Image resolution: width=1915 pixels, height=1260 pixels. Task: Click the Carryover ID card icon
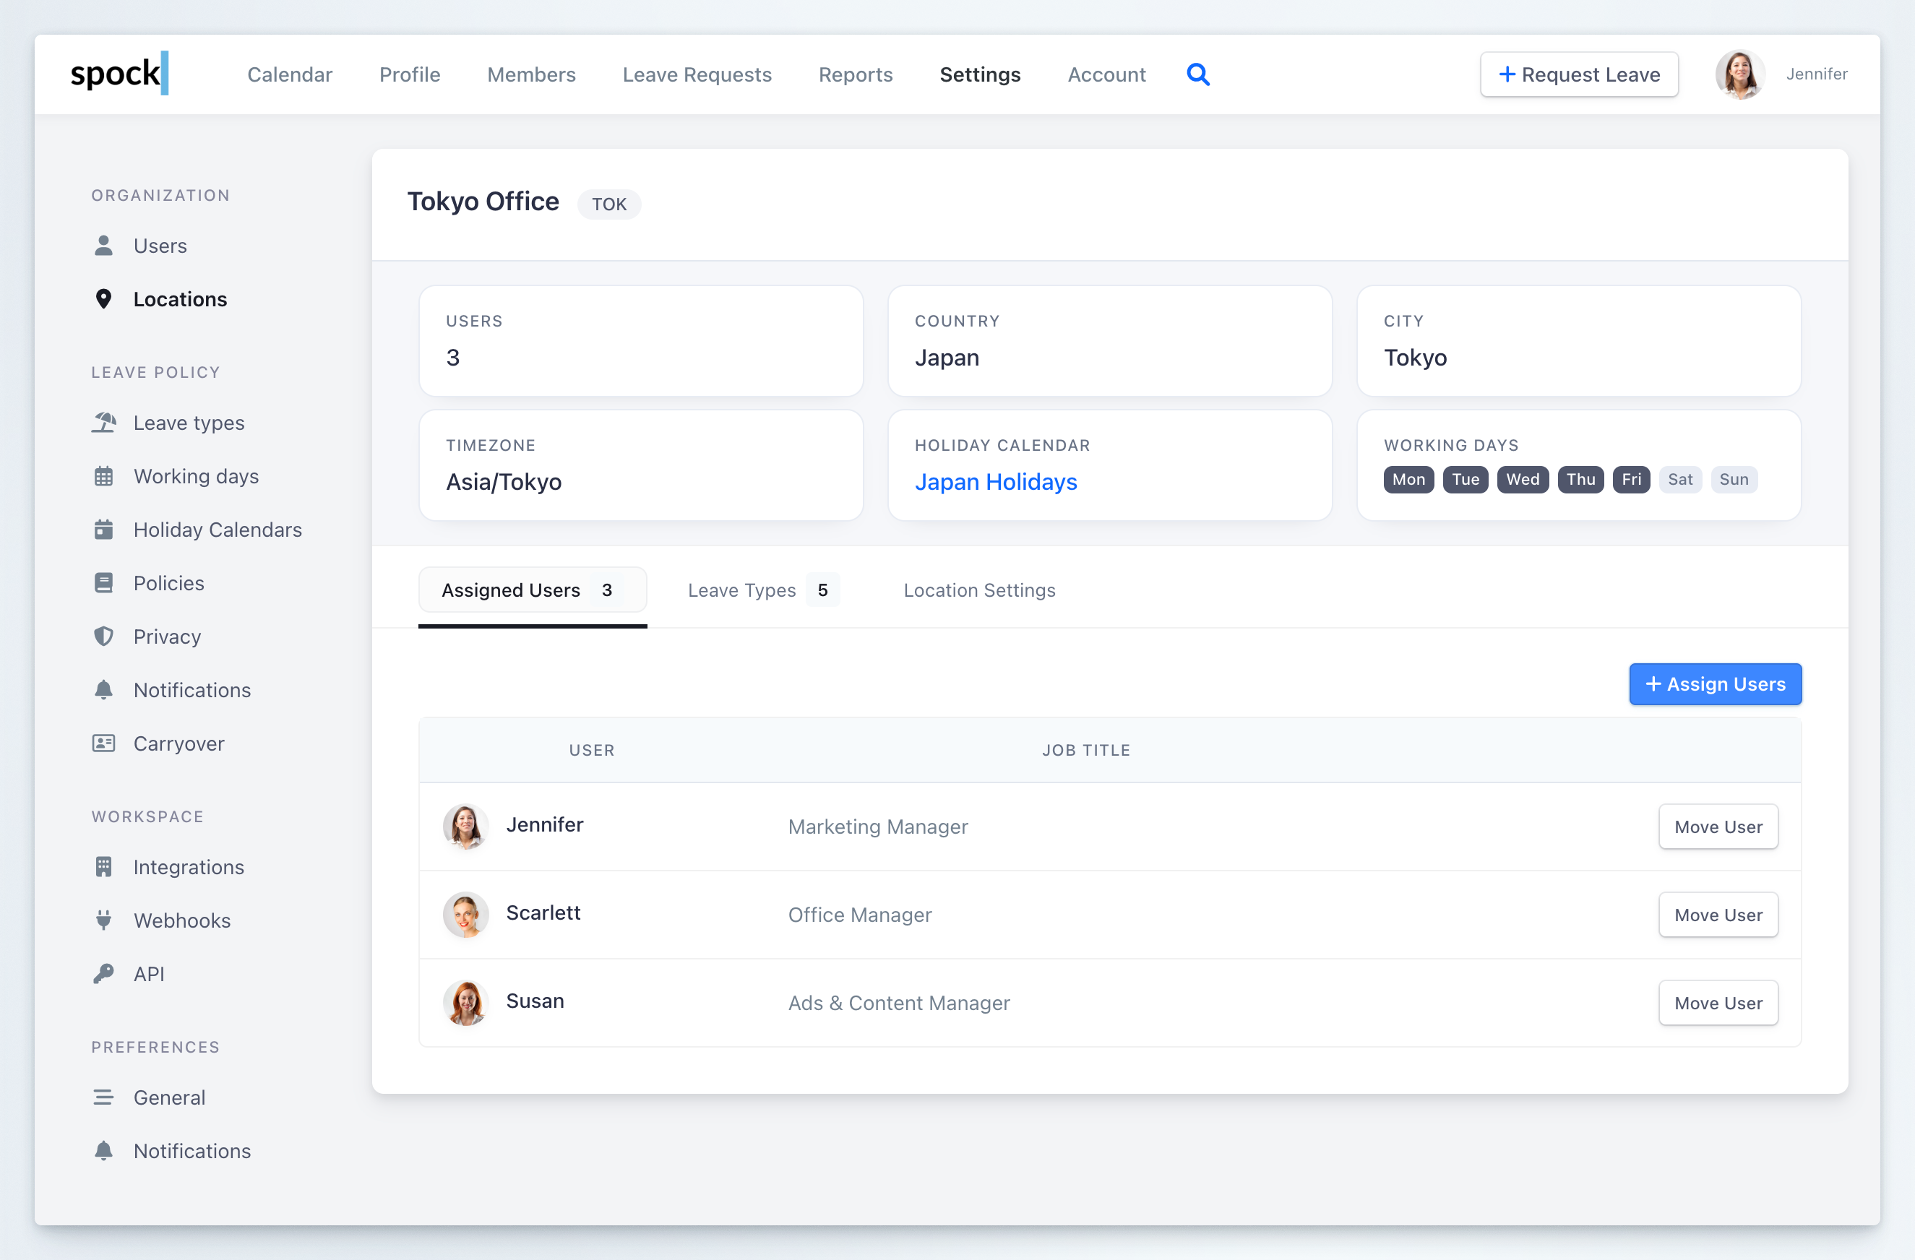point(104,743)
